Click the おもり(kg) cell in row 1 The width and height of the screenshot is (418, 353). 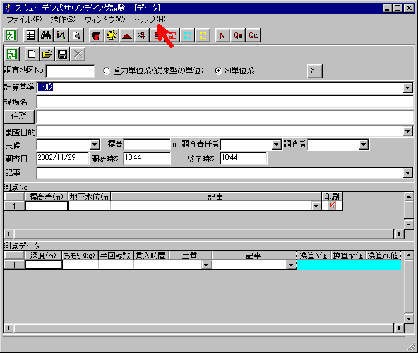pyautogui.click(x=80, y=265)
